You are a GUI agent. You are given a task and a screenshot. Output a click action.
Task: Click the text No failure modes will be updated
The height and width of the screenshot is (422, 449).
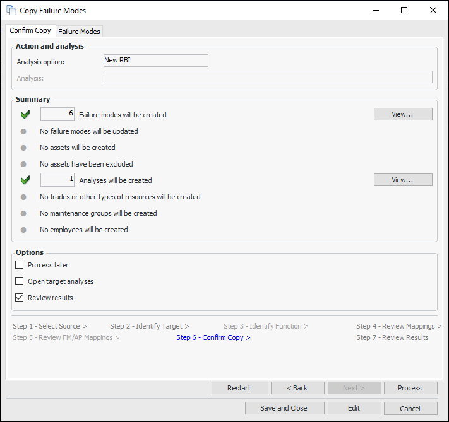[x=89, y=131]
